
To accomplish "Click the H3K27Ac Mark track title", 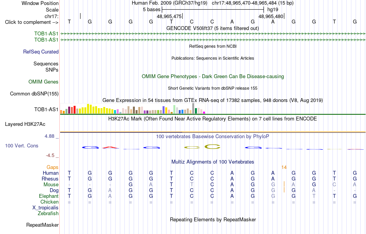I will point(212,119).
